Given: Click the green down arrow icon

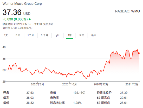Looking at the screenshot, I should coord(30,19).
